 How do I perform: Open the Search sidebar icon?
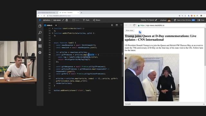click(40, 33)
